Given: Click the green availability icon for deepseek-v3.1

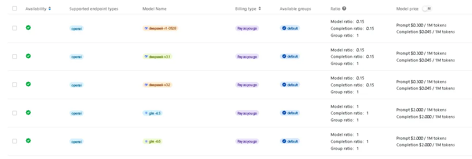Looking at the screenshot, I should (28, 56).
